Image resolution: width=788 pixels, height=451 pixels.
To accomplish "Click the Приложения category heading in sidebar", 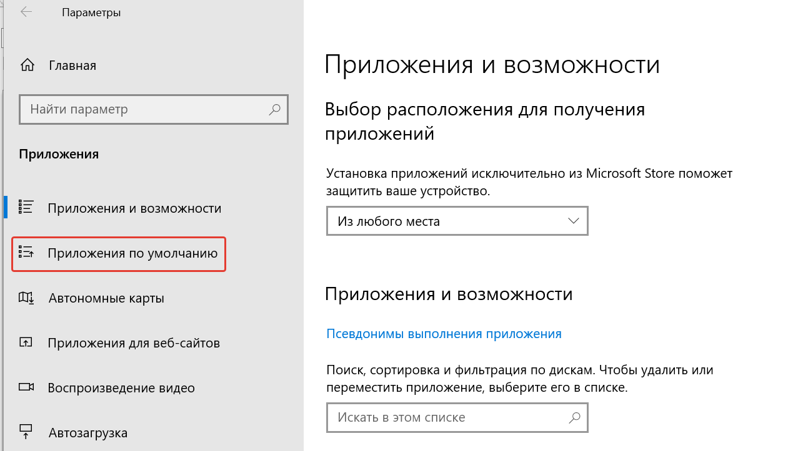I will pyautogui.click(x=59, y=154).
